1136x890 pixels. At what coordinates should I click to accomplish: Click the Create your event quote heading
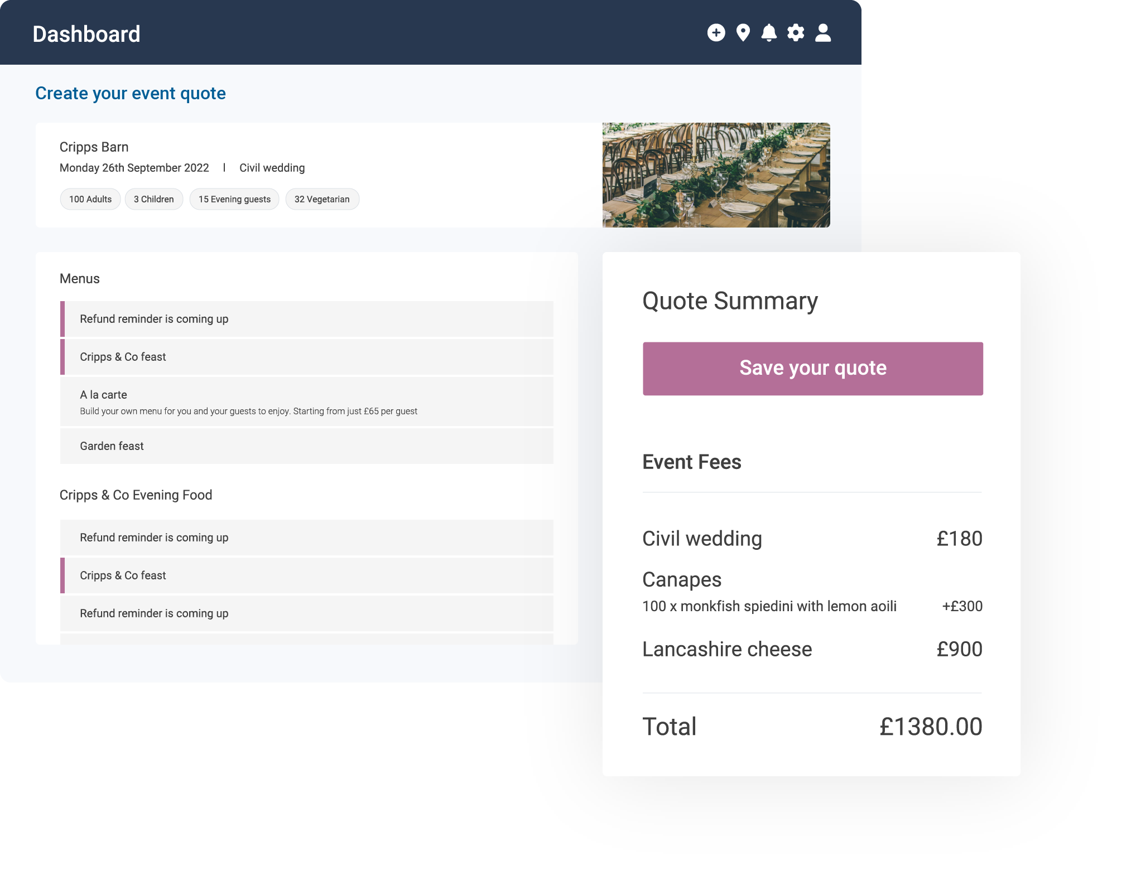coord(131,93)
